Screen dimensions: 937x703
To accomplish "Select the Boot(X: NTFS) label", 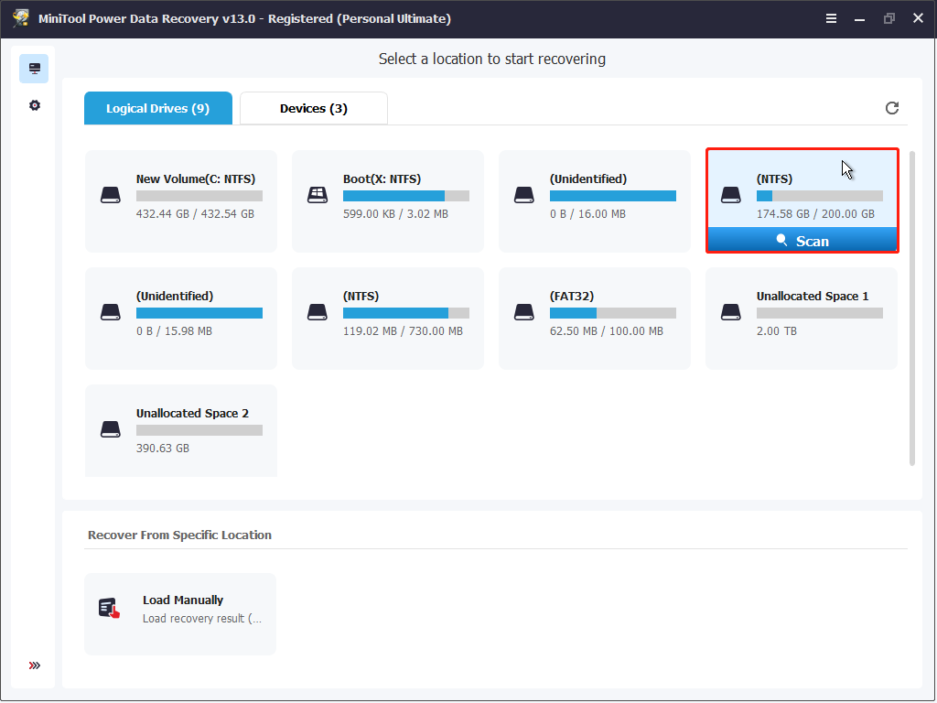I will [x=382, y=178].
